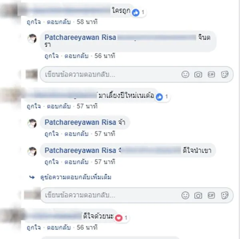Reply to the ดีใจด้วยนะ comment

[59, 227]
